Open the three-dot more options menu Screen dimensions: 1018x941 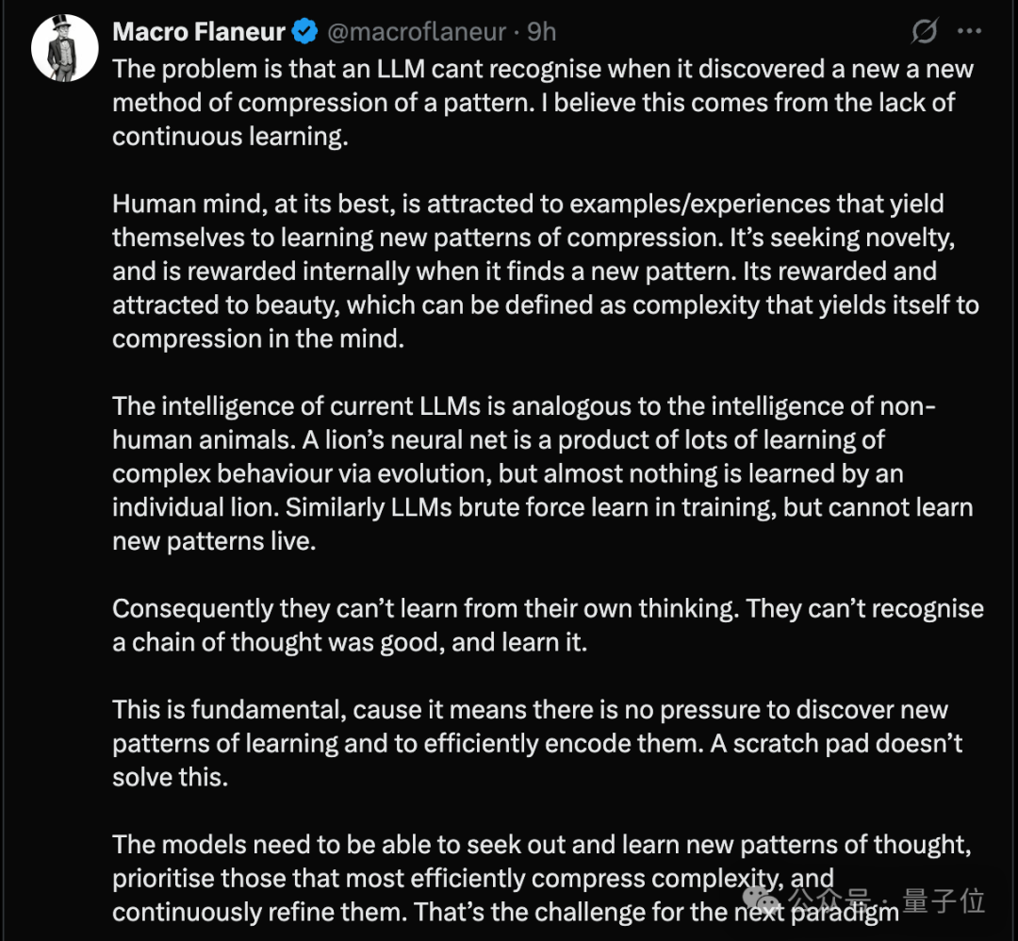click(969, 30)
